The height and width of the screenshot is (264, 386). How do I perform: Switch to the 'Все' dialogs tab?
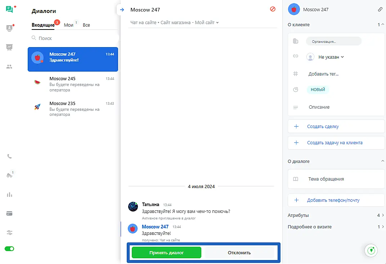(x=86, y=25)
